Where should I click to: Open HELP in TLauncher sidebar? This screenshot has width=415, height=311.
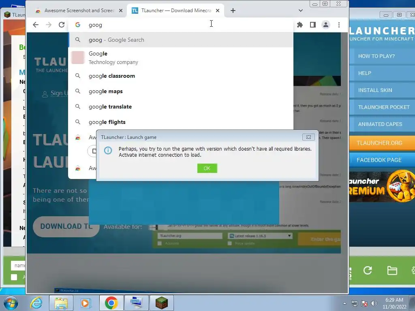coord(382,73)
